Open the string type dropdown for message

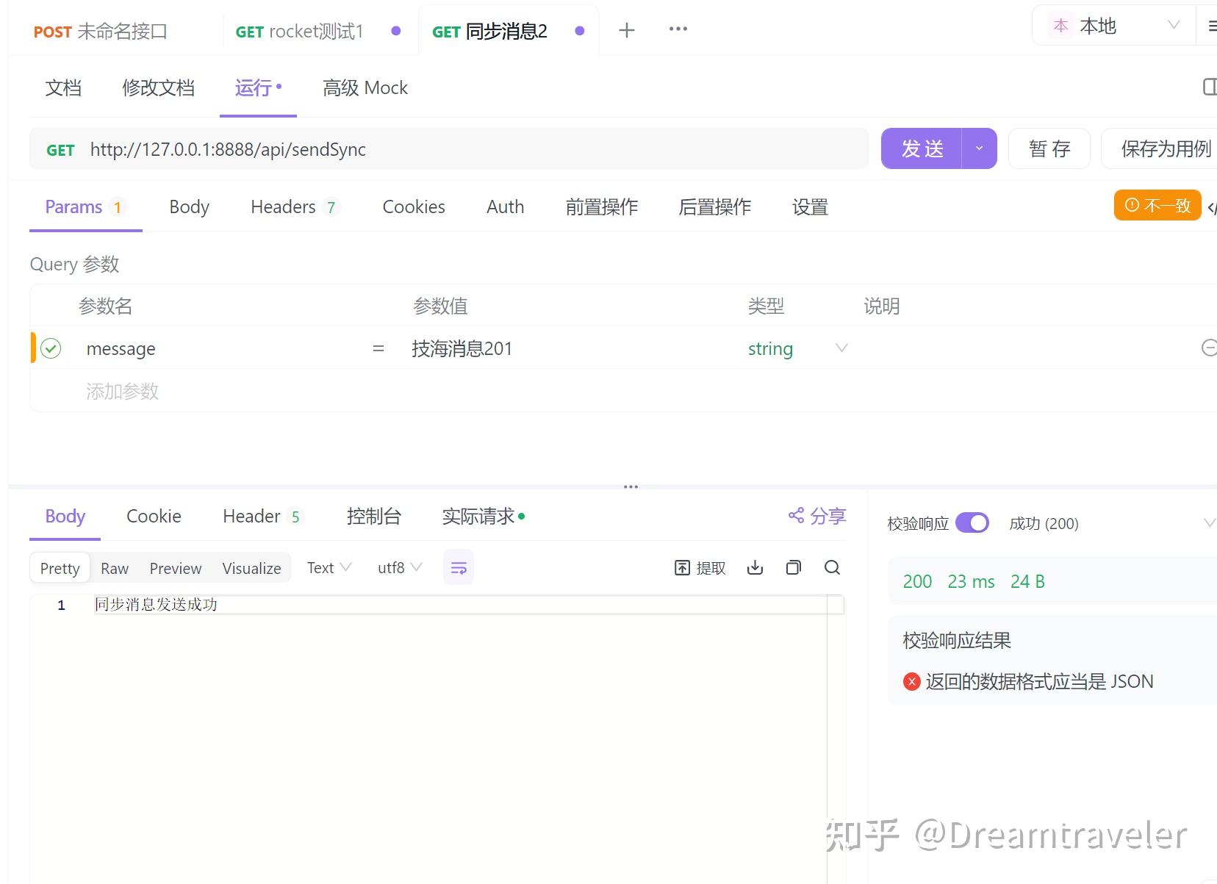[x=841, y=348]
